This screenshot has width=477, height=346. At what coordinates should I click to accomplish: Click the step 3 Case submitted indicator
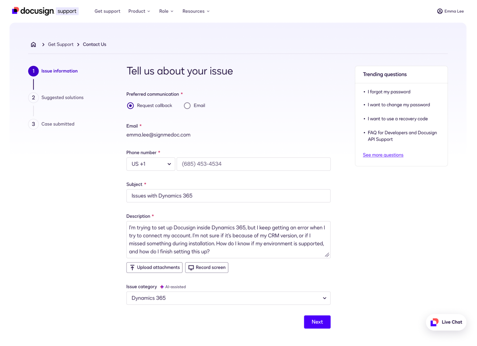[33, 124]
